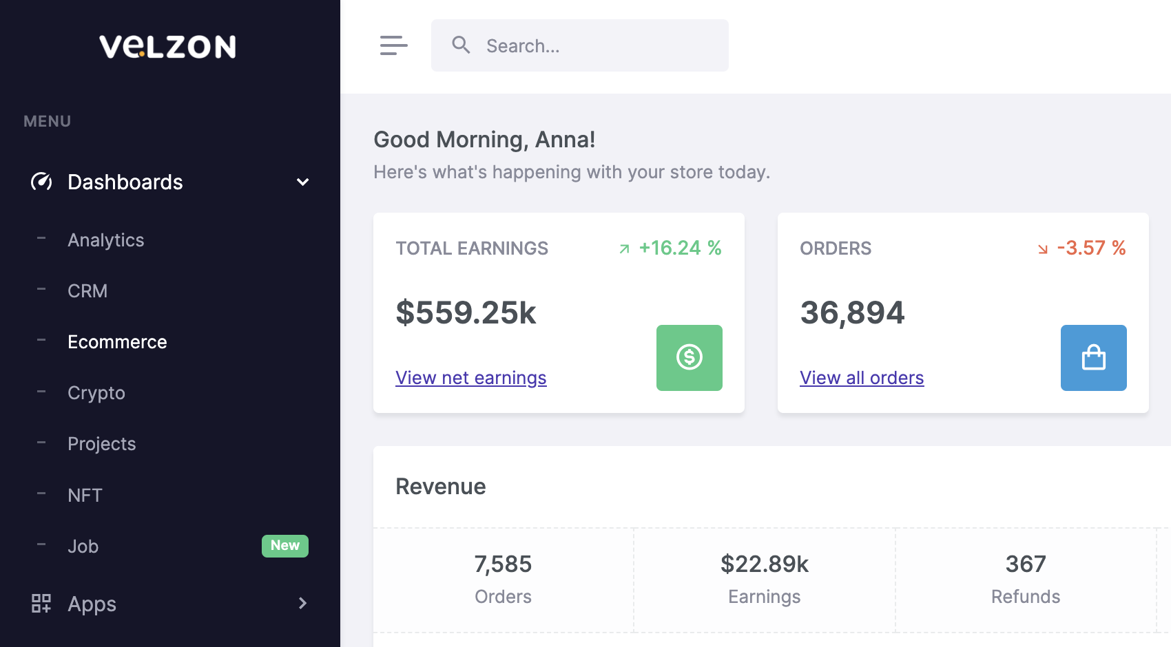This screenshot has height=647, width=1171.
Task: Collapse the Dashboards menu chevron
Action: tap(302, 182)
